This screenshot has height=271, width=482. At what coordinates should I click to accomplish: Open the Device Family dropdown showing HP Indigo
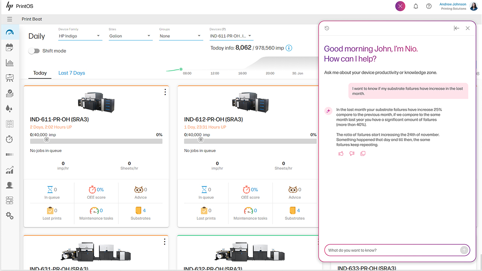[x=80, y=36]
